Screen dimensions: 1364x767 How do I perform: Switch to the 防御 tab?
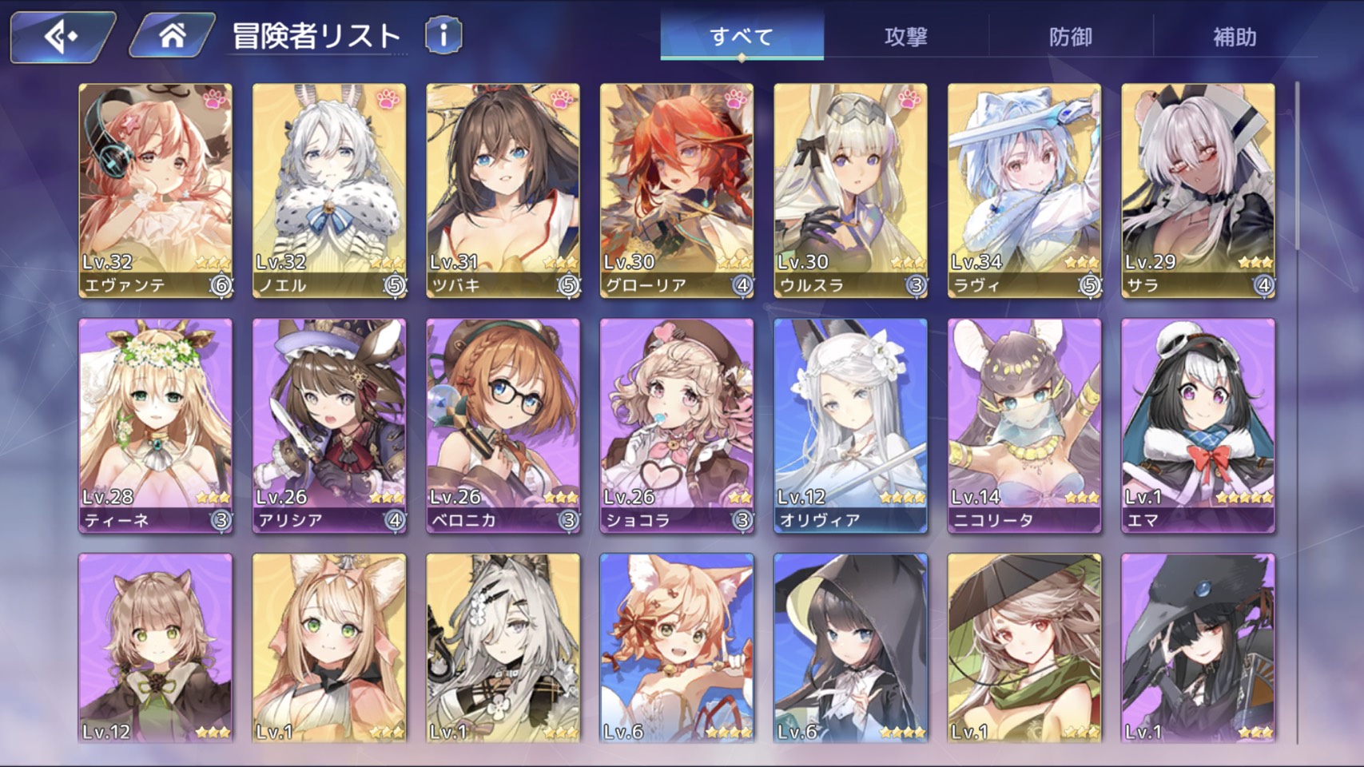tap(1071, 37)
